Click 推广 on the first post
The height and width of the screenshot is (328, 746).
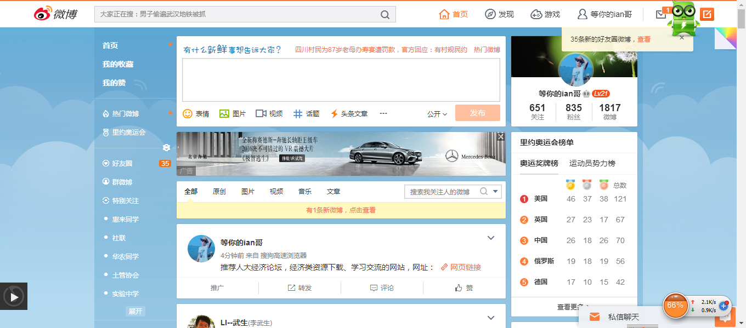pyautogui.click(x=217, y=287)
